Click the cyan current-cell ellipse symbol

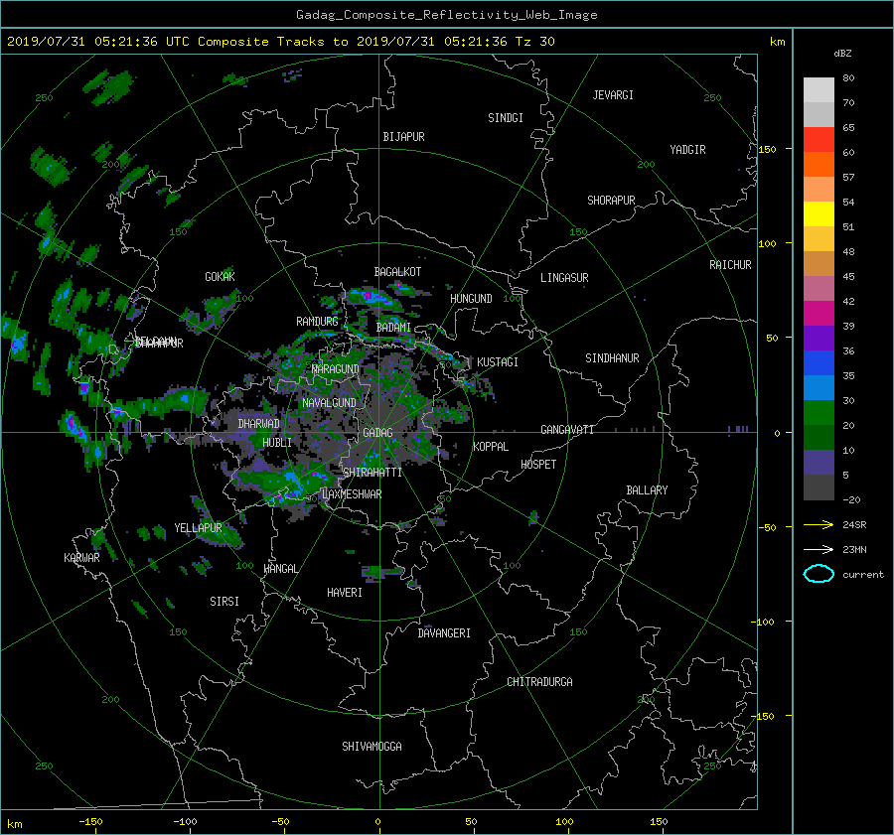pos(819,574)
